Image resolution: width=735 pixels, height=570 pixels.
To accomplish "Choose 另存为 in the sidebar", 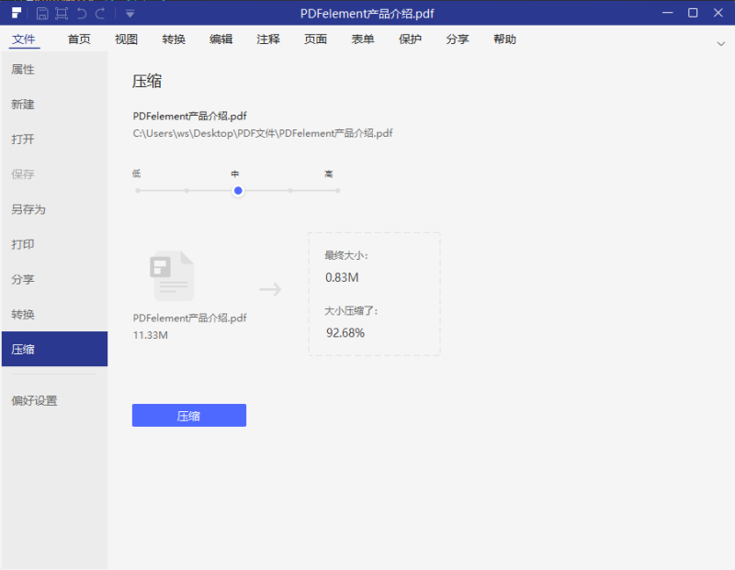I will [54, 209].
